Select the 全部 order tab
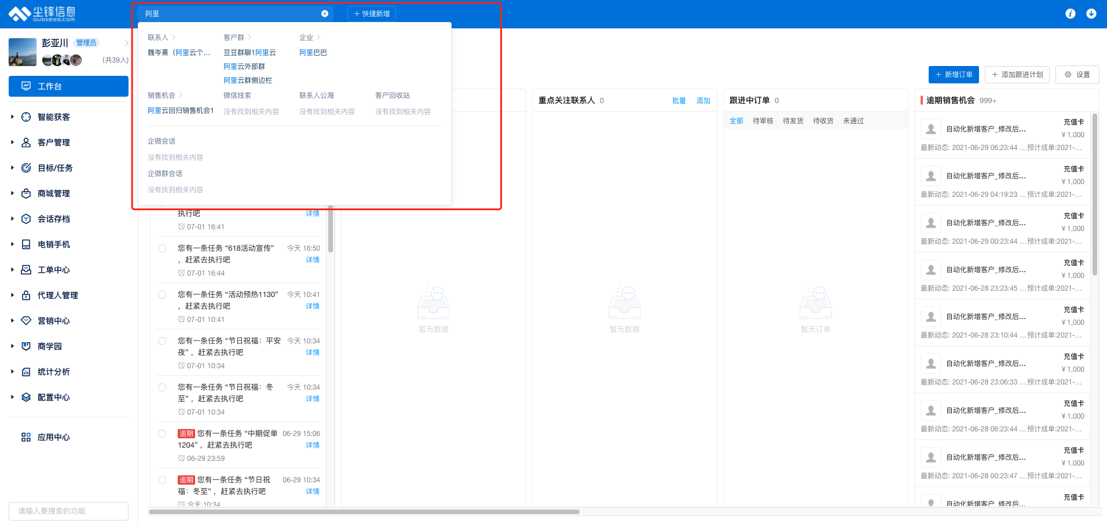This screenshot has width=1107, height=524. (x=736, y=121)
